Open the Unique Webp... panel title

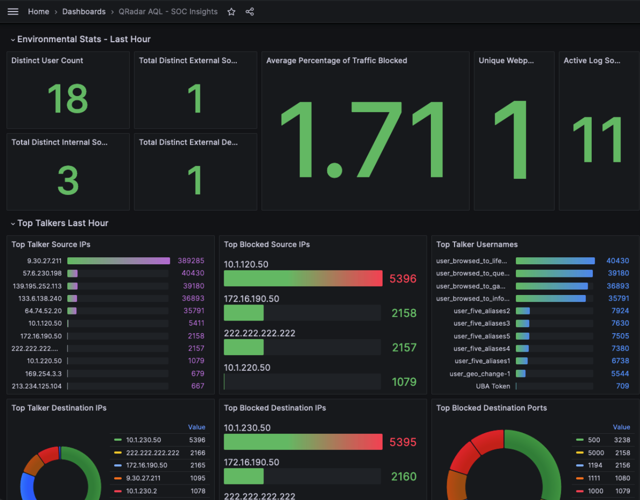[x=506, y=60]
